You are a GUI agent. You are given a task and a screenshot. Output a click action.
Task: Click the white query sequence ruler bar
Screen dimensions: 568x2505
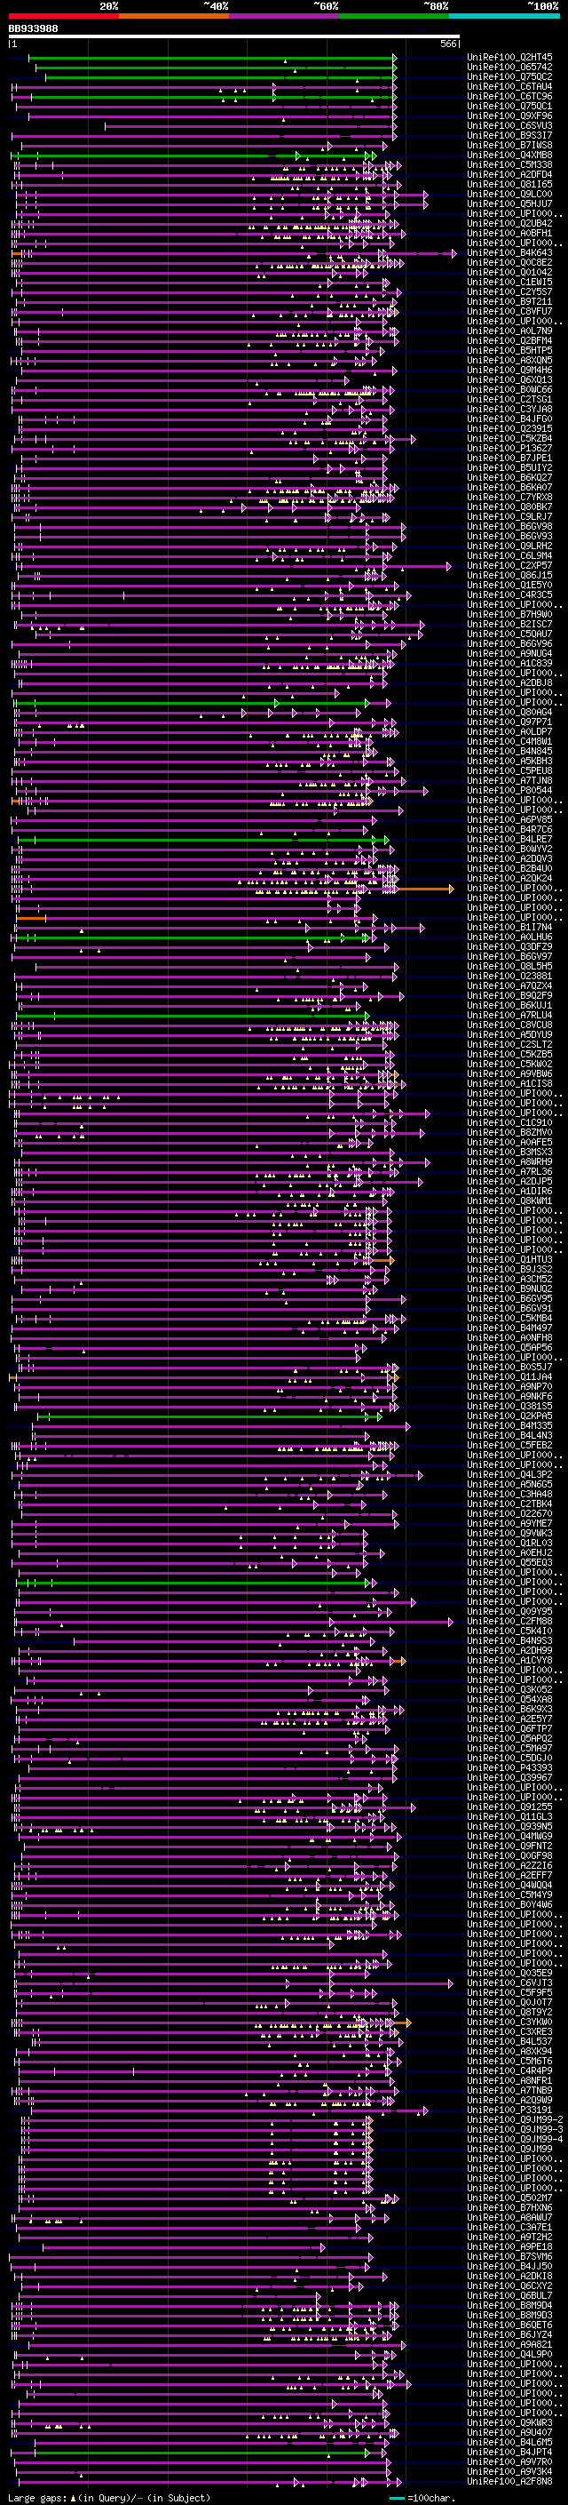(234, 37)
